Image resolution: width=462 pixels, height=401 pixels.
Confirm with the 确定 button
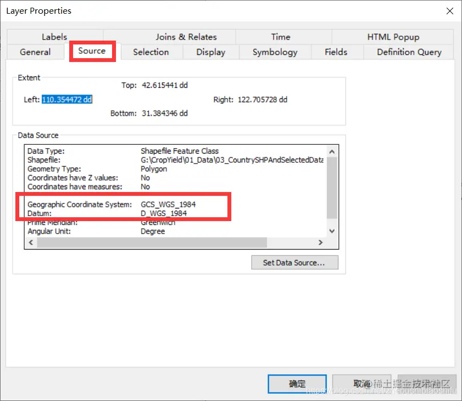point(297,383)
